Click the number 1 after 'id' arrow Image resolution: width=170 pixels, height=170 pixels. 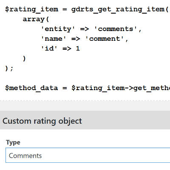(x=78, y=48)
